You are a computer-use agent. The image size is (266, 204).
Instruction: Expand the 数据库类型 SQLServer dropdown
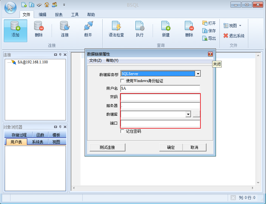[198, 74]
